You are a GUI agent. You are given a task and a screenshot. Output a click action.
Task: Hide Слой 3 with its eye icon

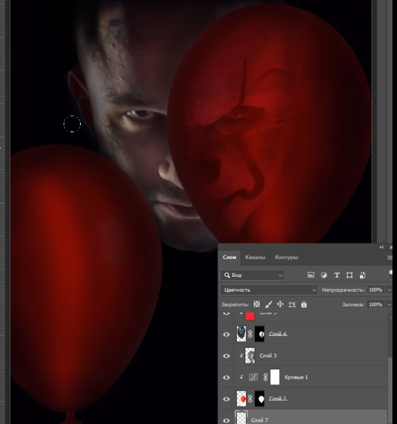226,356
